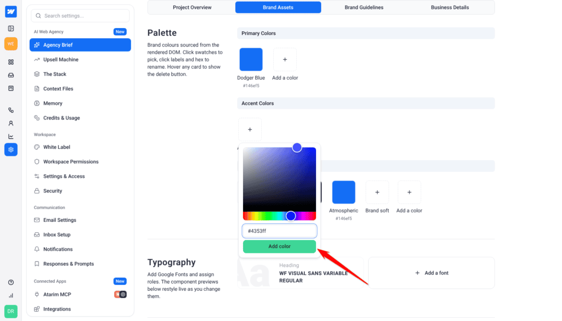Open Context Files section
The height and width of the screenshot is (321, 562).
click(80, 88)
